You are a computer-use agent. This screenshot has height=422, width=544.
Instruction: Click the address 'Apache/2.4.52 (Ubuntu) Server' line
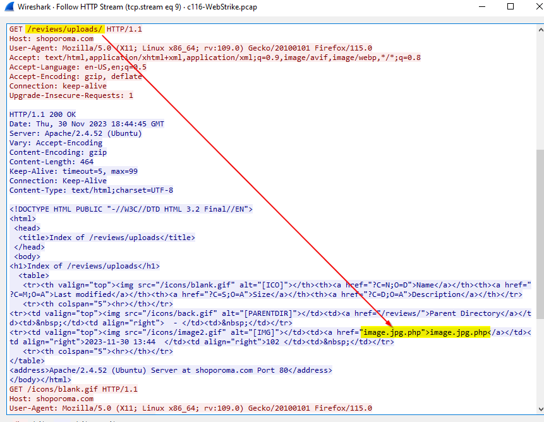(x=171, y=370)
